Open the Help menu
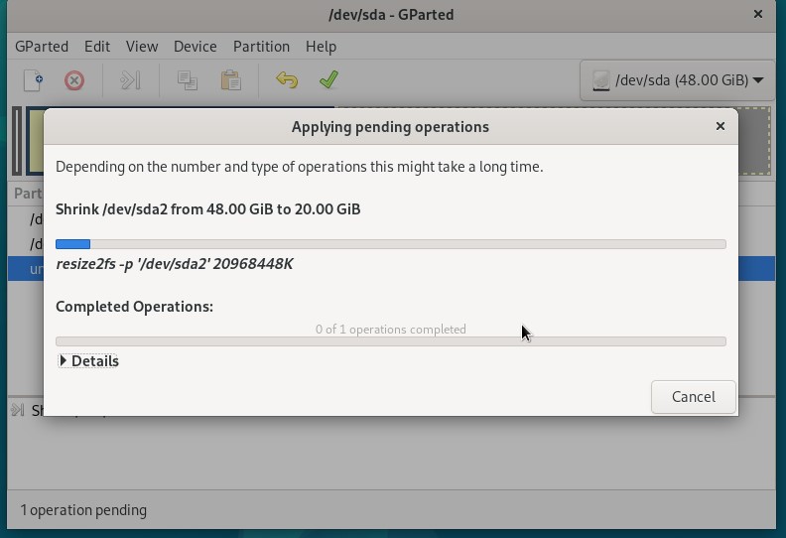Screen dimensions: 786x538 [321, 47]
